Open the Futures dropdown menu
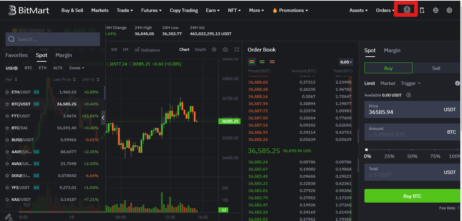The width and height of the screenshot is (462, 221). [x=151, y=10]
